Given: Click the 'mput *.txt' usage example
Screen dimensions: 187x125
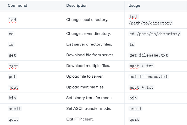Looking at the screenshot, I should pyautogui.click(x=141, y=87).
